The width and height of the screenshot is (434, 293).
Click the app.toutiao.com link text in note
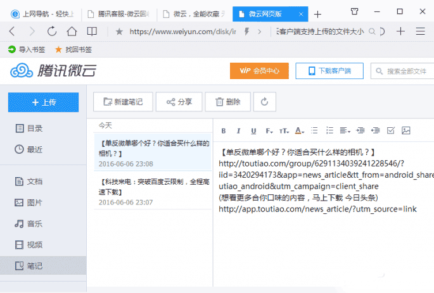[317, 209]
